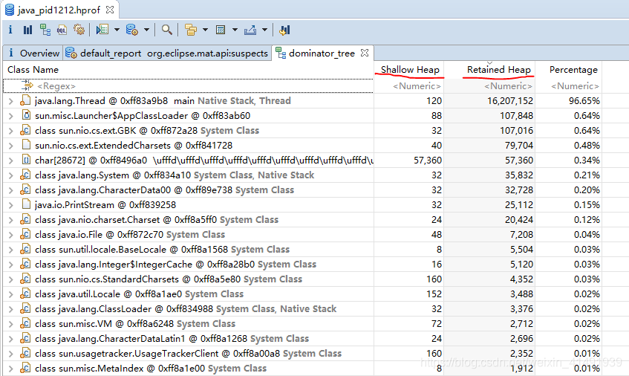Sort by Shallow Heap column header

coord(410,69)
